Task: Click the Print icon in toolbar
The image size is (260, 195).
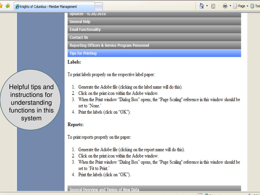Action: pyautogui.click(x=225, y=6)
